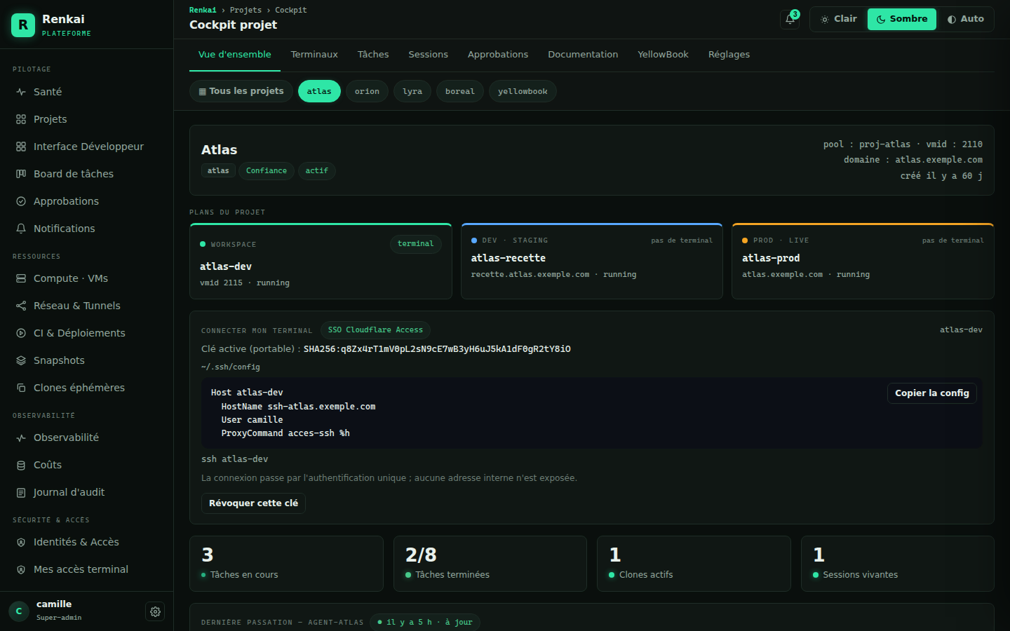Click the Board de tâches icon

pyautogui.click(x=21, y=174)
